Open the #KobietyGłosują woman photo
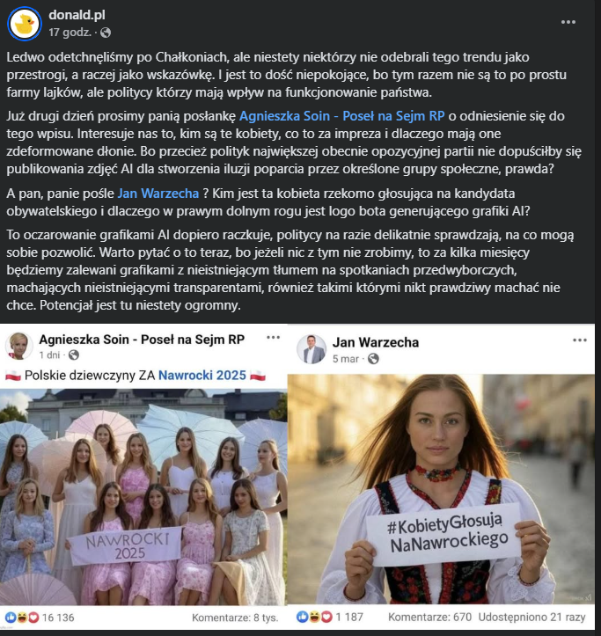Image resolution: width=601 pixels, height=636 pixels. pyautogui.click(x=441, y=489)
